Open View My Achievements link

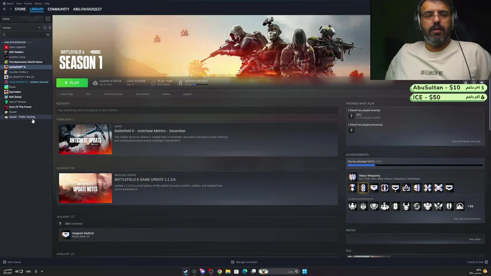coord(467,219)
